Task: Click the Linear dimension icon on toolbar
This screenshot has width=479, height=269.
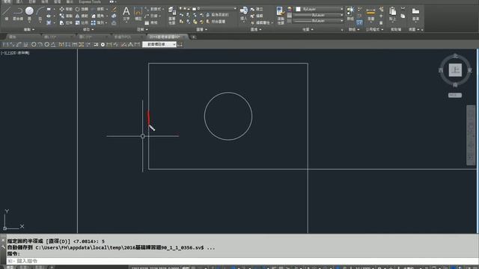Action: [x=5, y=45]
